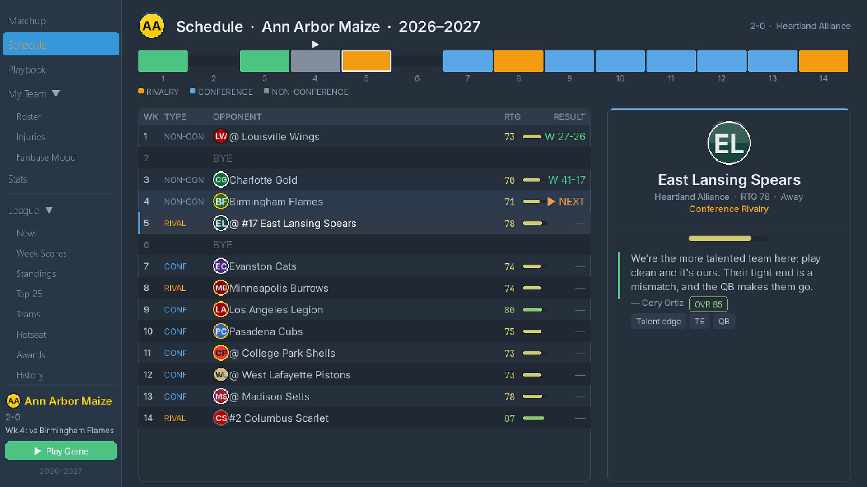The height and width of the screenshot is (487, 867).
Task: Click the Los Angeles Legion LA logo
Action: (x=221, y=310)
